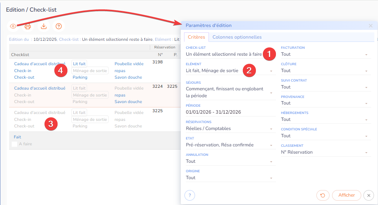
Task: Toggle 'Ménage de sortie' for reservation 3224
Action: pos(90,95)
